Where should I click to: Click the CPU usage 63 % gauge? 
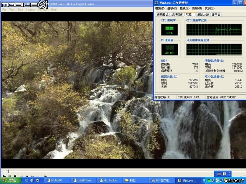tap(170, 30)
